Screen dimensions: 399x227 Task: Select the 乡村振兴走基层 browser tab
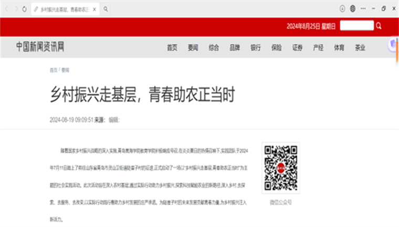[x=63, y=9]
